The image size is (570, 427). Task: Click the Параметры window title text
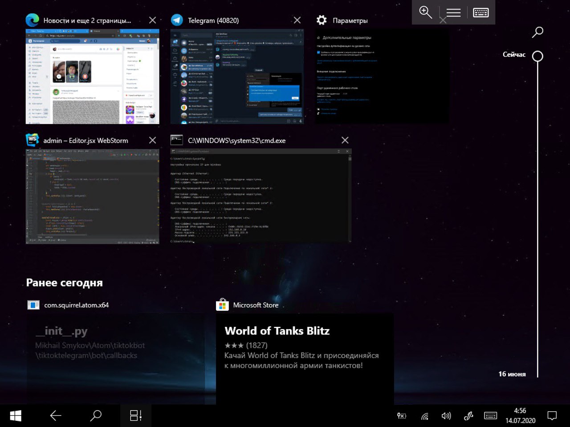point(350,20)
